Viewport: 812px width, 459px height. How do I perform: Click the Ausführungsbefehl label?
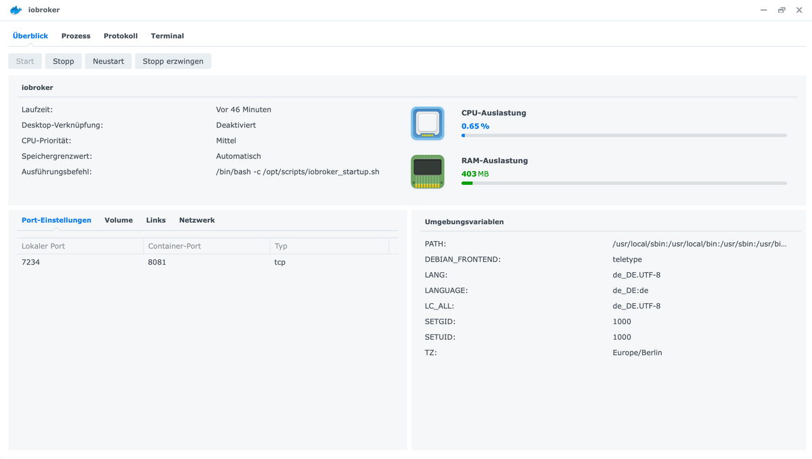click(x=57, y=172)
